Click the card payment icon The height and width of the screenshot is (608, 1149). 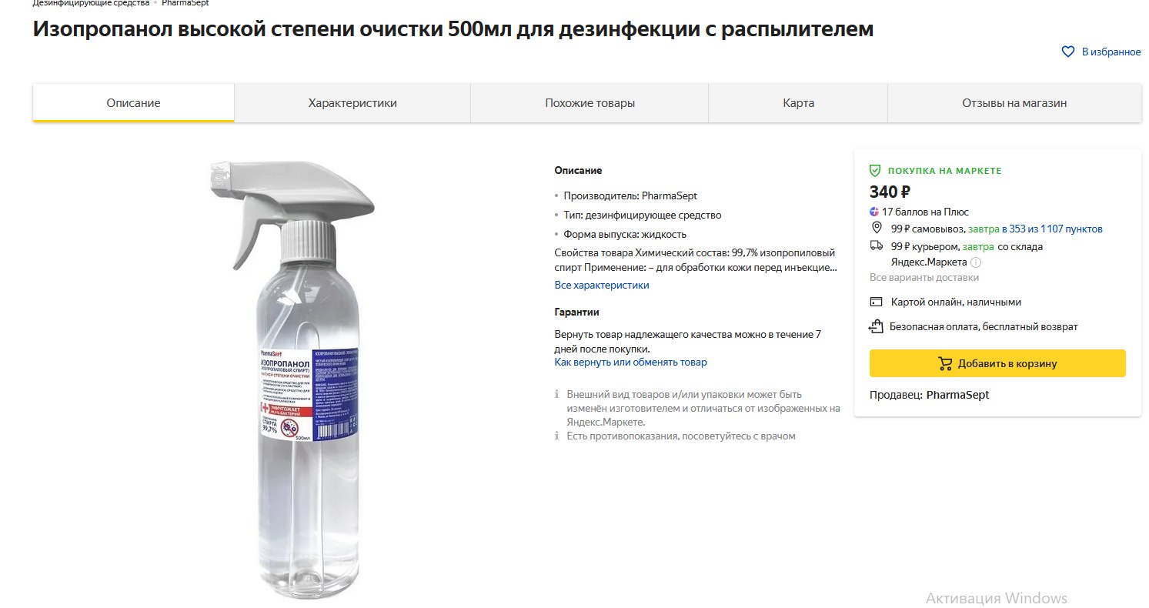pyautogui.click(x=876, y=302)
